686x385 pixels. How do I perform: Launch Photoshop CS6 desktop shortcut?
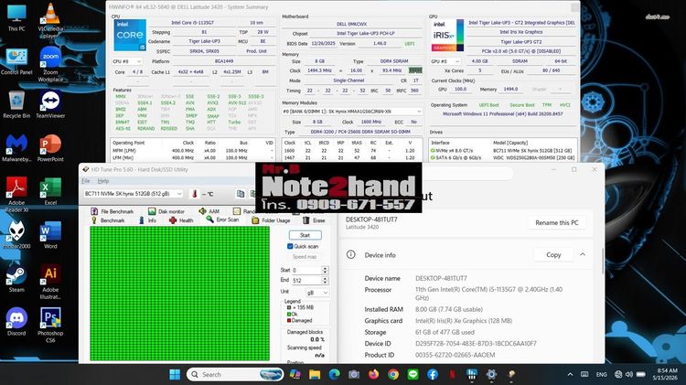50,325
